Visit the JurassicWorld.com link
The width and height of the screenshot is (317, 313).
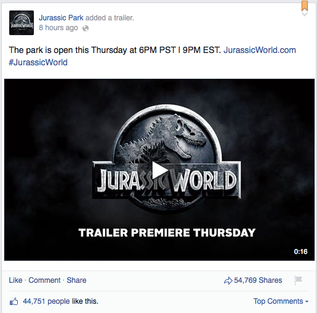pos(260,50)
